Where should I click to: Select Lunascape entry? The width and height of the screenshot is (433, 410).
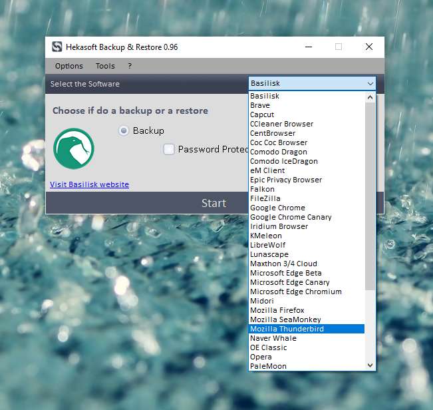pyautogui.click(x=307, y=254)
